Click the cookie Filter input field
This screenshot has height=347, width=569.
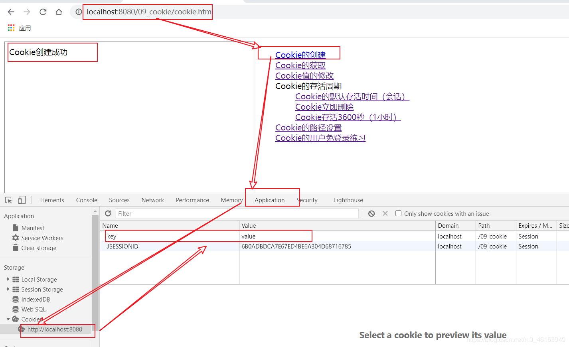click(237, 213)
